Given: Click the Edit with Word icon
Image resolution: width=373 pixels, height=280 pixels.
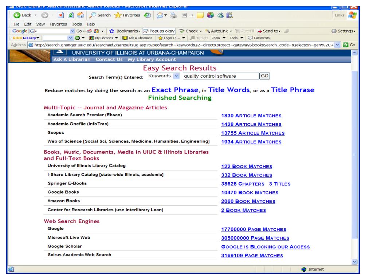Looking at the screenshot, I should (x=184, y=15).
